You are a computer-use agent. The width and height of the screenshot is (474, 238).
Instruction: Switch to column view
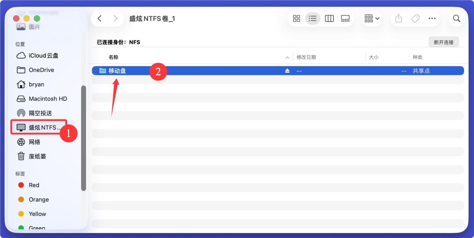coord(329,18)
